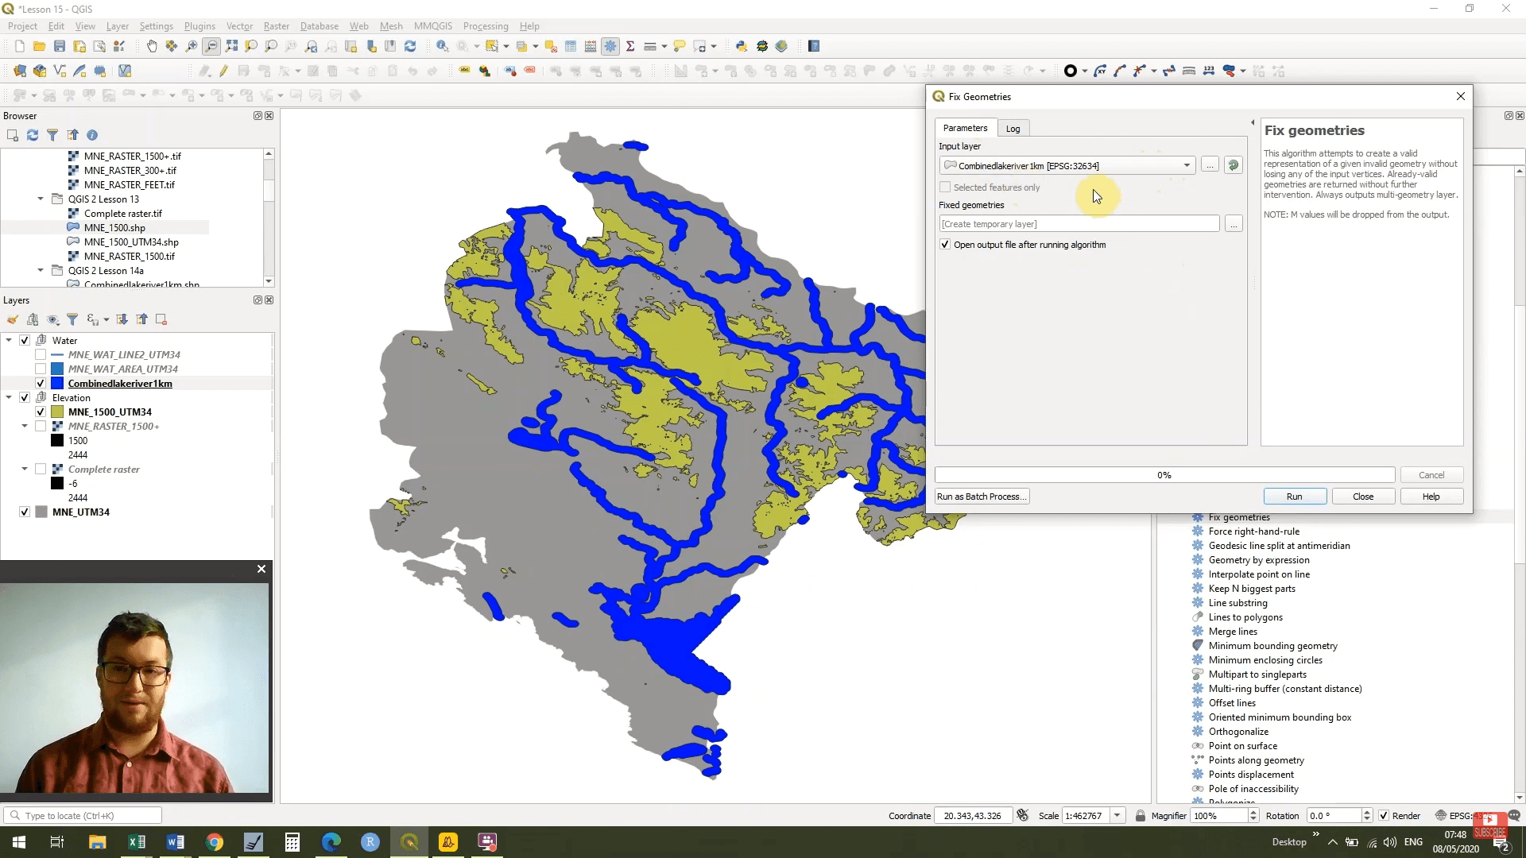The height and width of the screenshot is (858, 1526).
Task: Toggle mouse extents display icon beside Coordinate
Action: 1023,816
